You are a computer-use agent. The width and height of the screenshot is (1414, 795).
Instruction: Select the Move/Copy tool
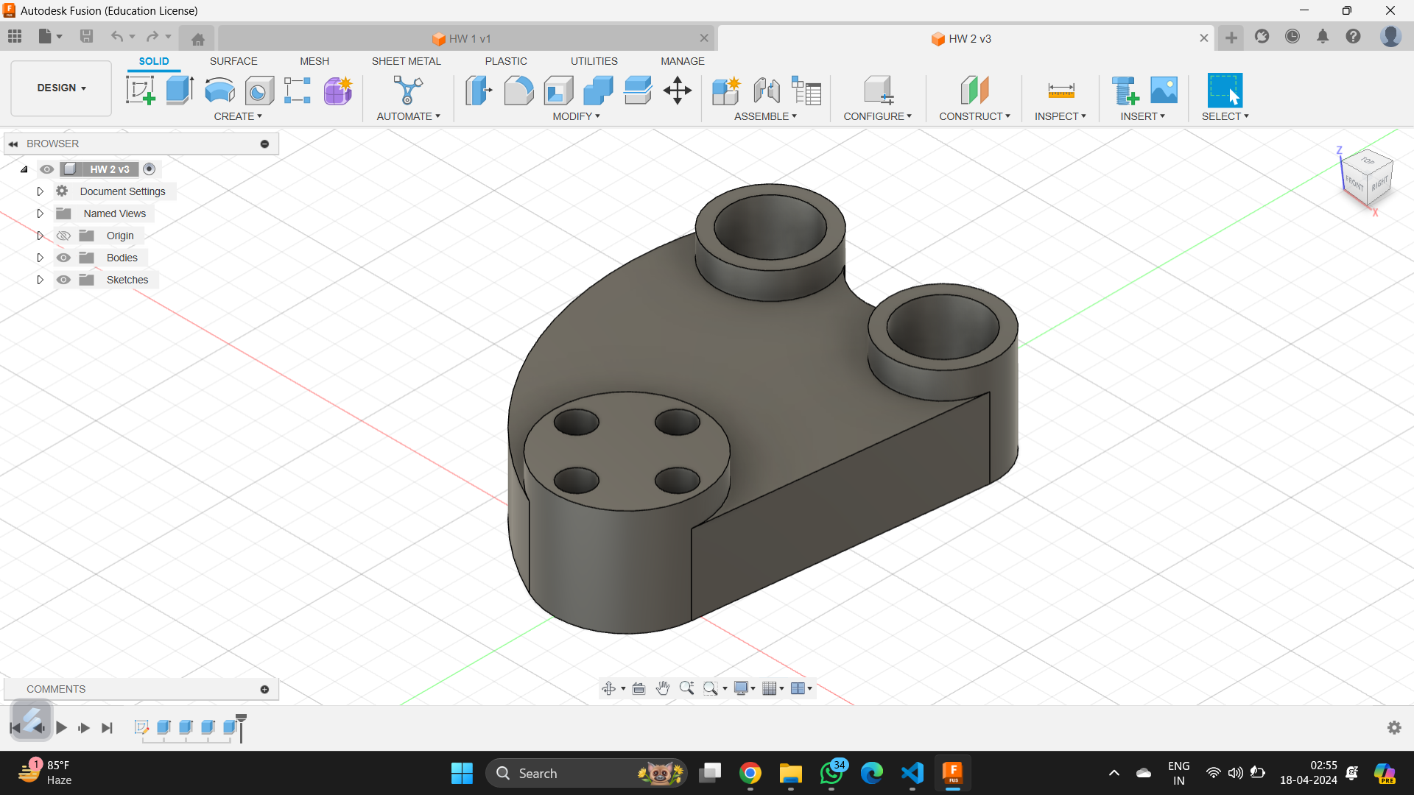(678, 91)
